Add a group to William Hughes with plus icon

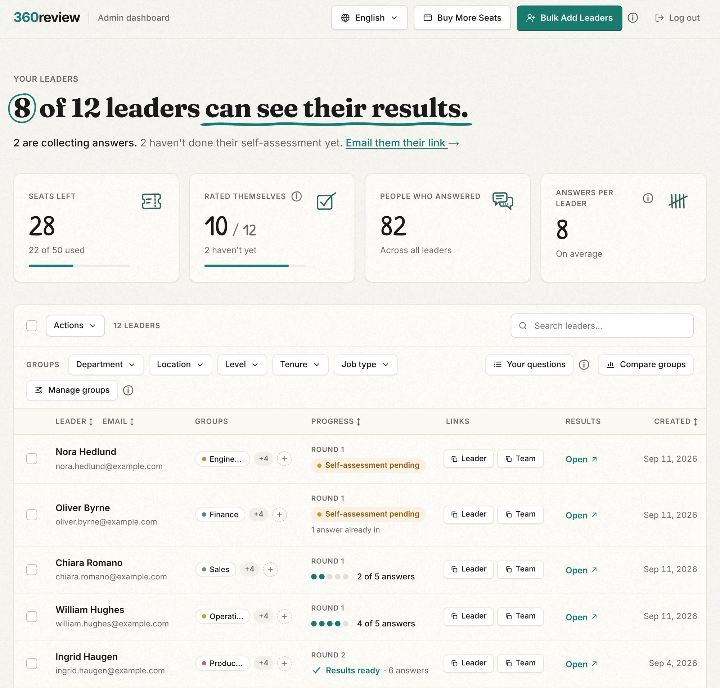tap(284, 617)
